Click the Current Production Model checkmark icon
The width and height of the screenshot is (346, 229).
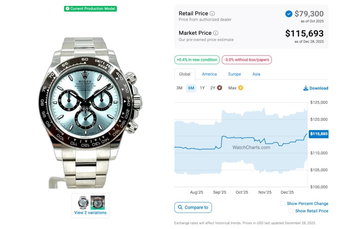pos(67,9)
